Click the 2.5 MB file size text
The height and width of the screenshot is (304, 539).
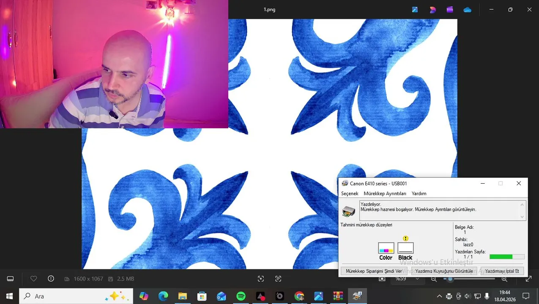(x=126, y=279)
